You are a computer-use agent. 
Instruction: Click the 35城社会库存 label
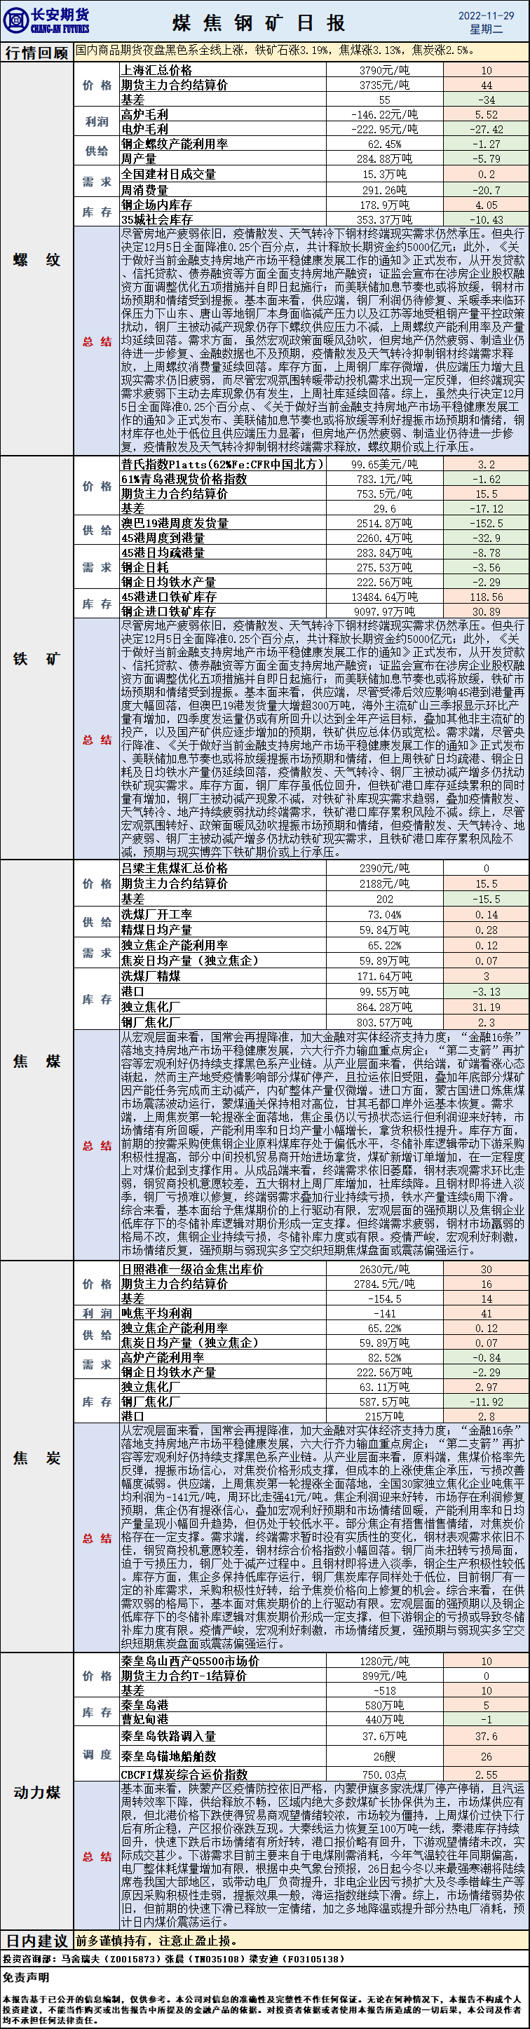156,219
